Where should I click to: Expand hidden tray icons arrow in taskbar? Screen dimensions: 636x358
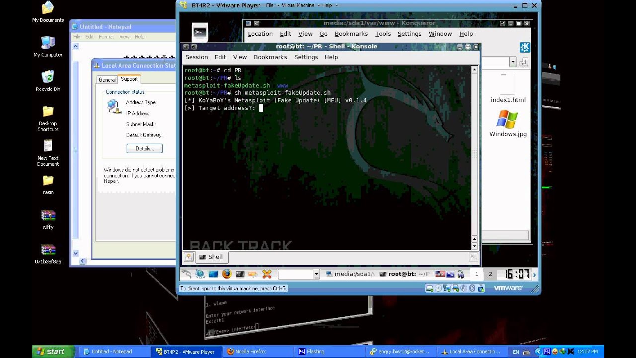coord(540,351)
